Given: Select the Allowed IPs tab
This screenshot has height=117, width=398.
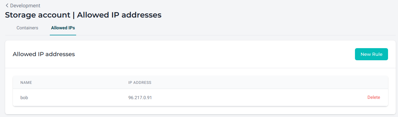Looking at the screenshot, I should tap(63, 28).
